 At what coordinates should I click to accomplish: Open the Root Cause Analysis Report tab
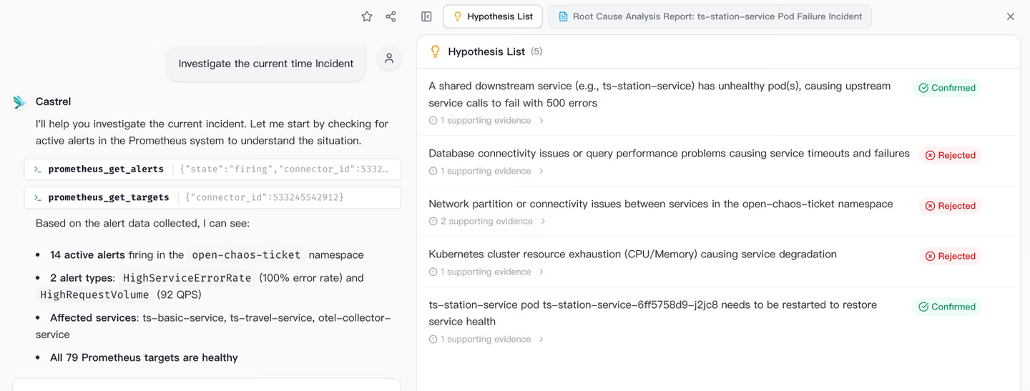(x=710, y=16)
